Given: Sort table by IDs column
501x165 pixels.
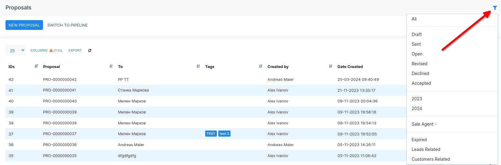Looking at the screenshot, I should click(36, 66).
